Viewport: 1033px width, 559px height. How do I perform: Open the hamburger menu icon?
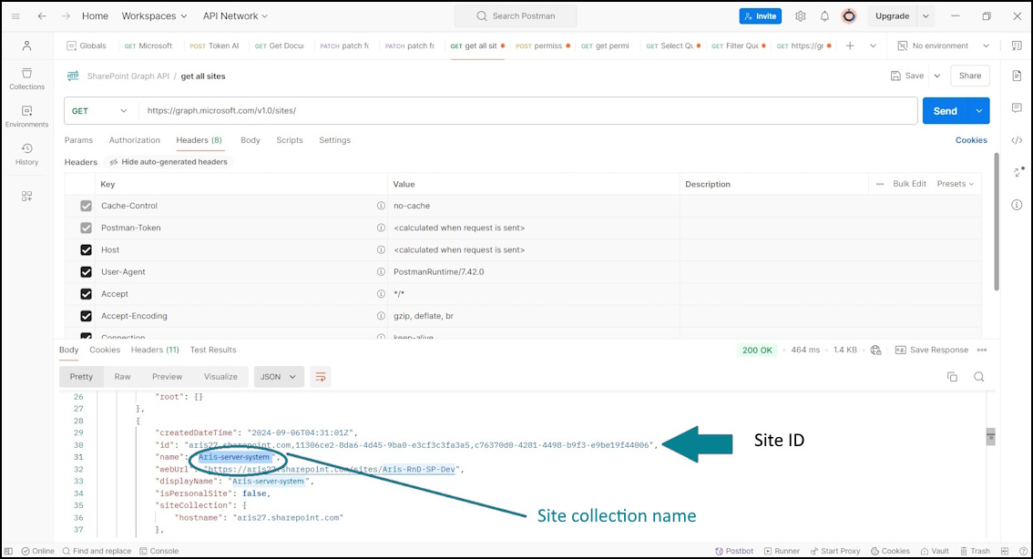coord(15,15)
